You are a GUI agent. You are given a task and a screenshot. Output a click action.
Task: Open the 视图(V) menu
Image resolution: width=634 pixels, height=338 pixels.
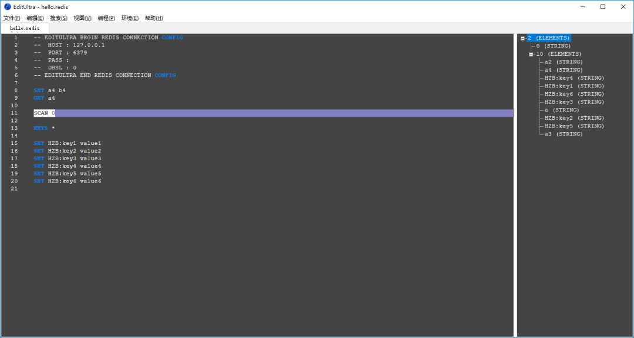click(83, 18)
